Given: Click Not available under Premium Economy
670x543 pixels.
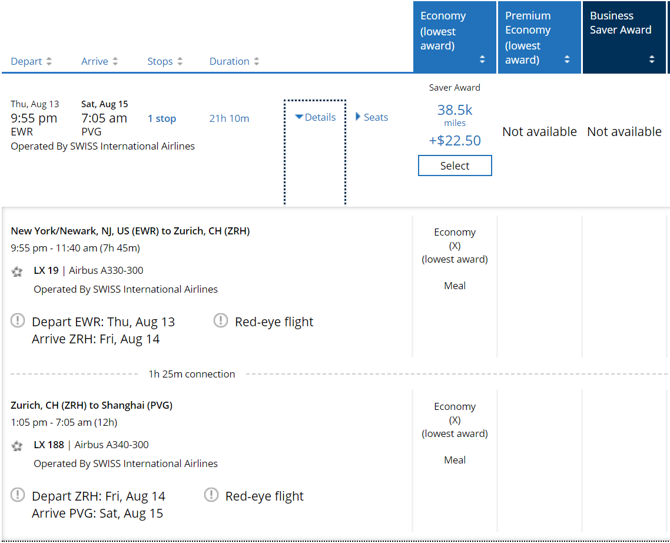Looking at the screenshot, I should click(539, 132).
